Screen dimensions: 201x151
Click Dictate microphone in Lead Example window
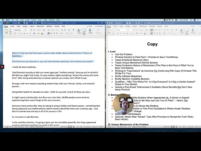[90, 31]
